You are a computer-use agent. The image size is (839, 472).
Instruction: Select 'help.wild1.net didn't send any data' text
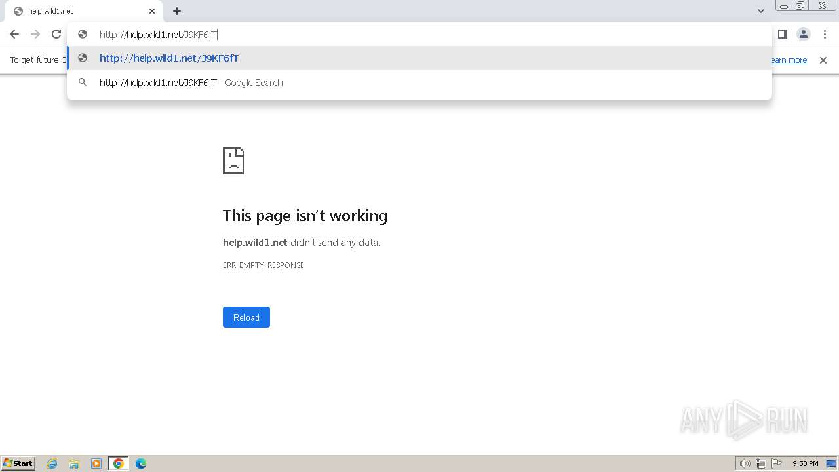[302, 243]
